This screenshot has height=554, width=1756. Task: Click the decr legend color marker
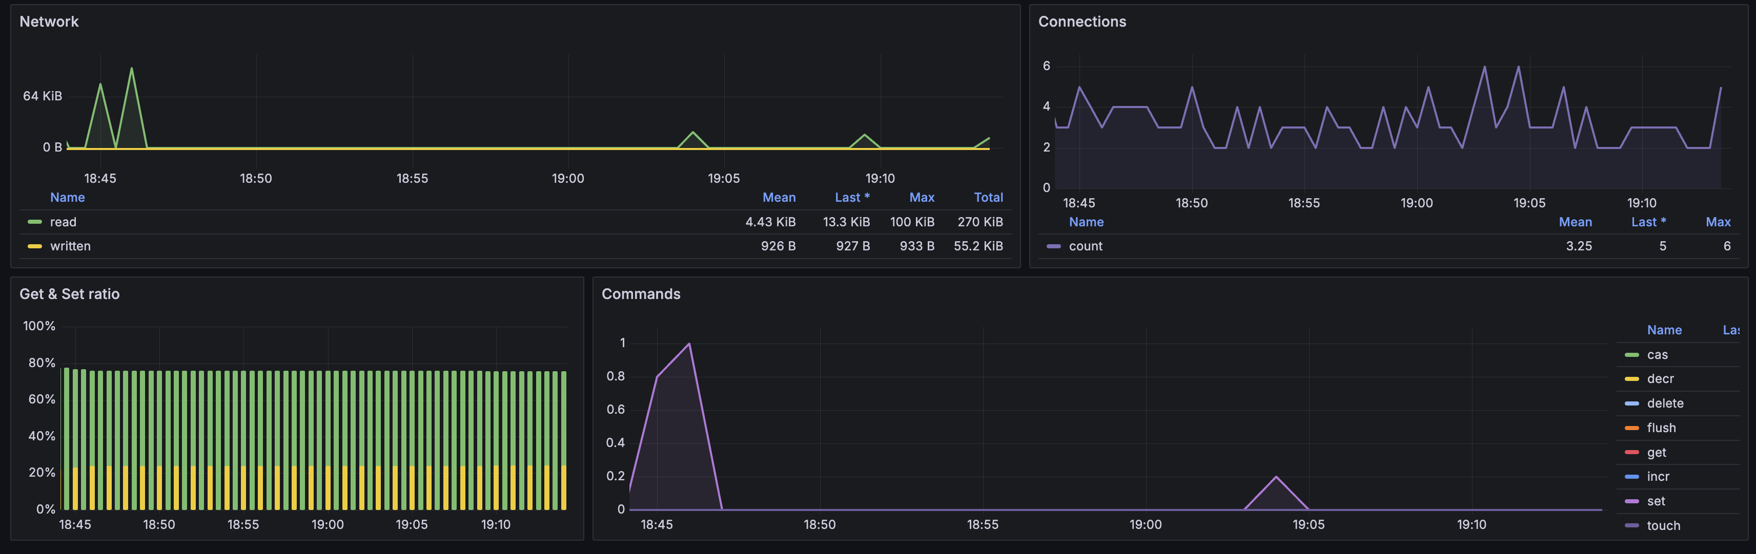1632,379
